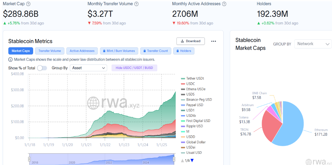
Task: Select the locked Mint / Burn Volumes tab
Action: (119, 51)
